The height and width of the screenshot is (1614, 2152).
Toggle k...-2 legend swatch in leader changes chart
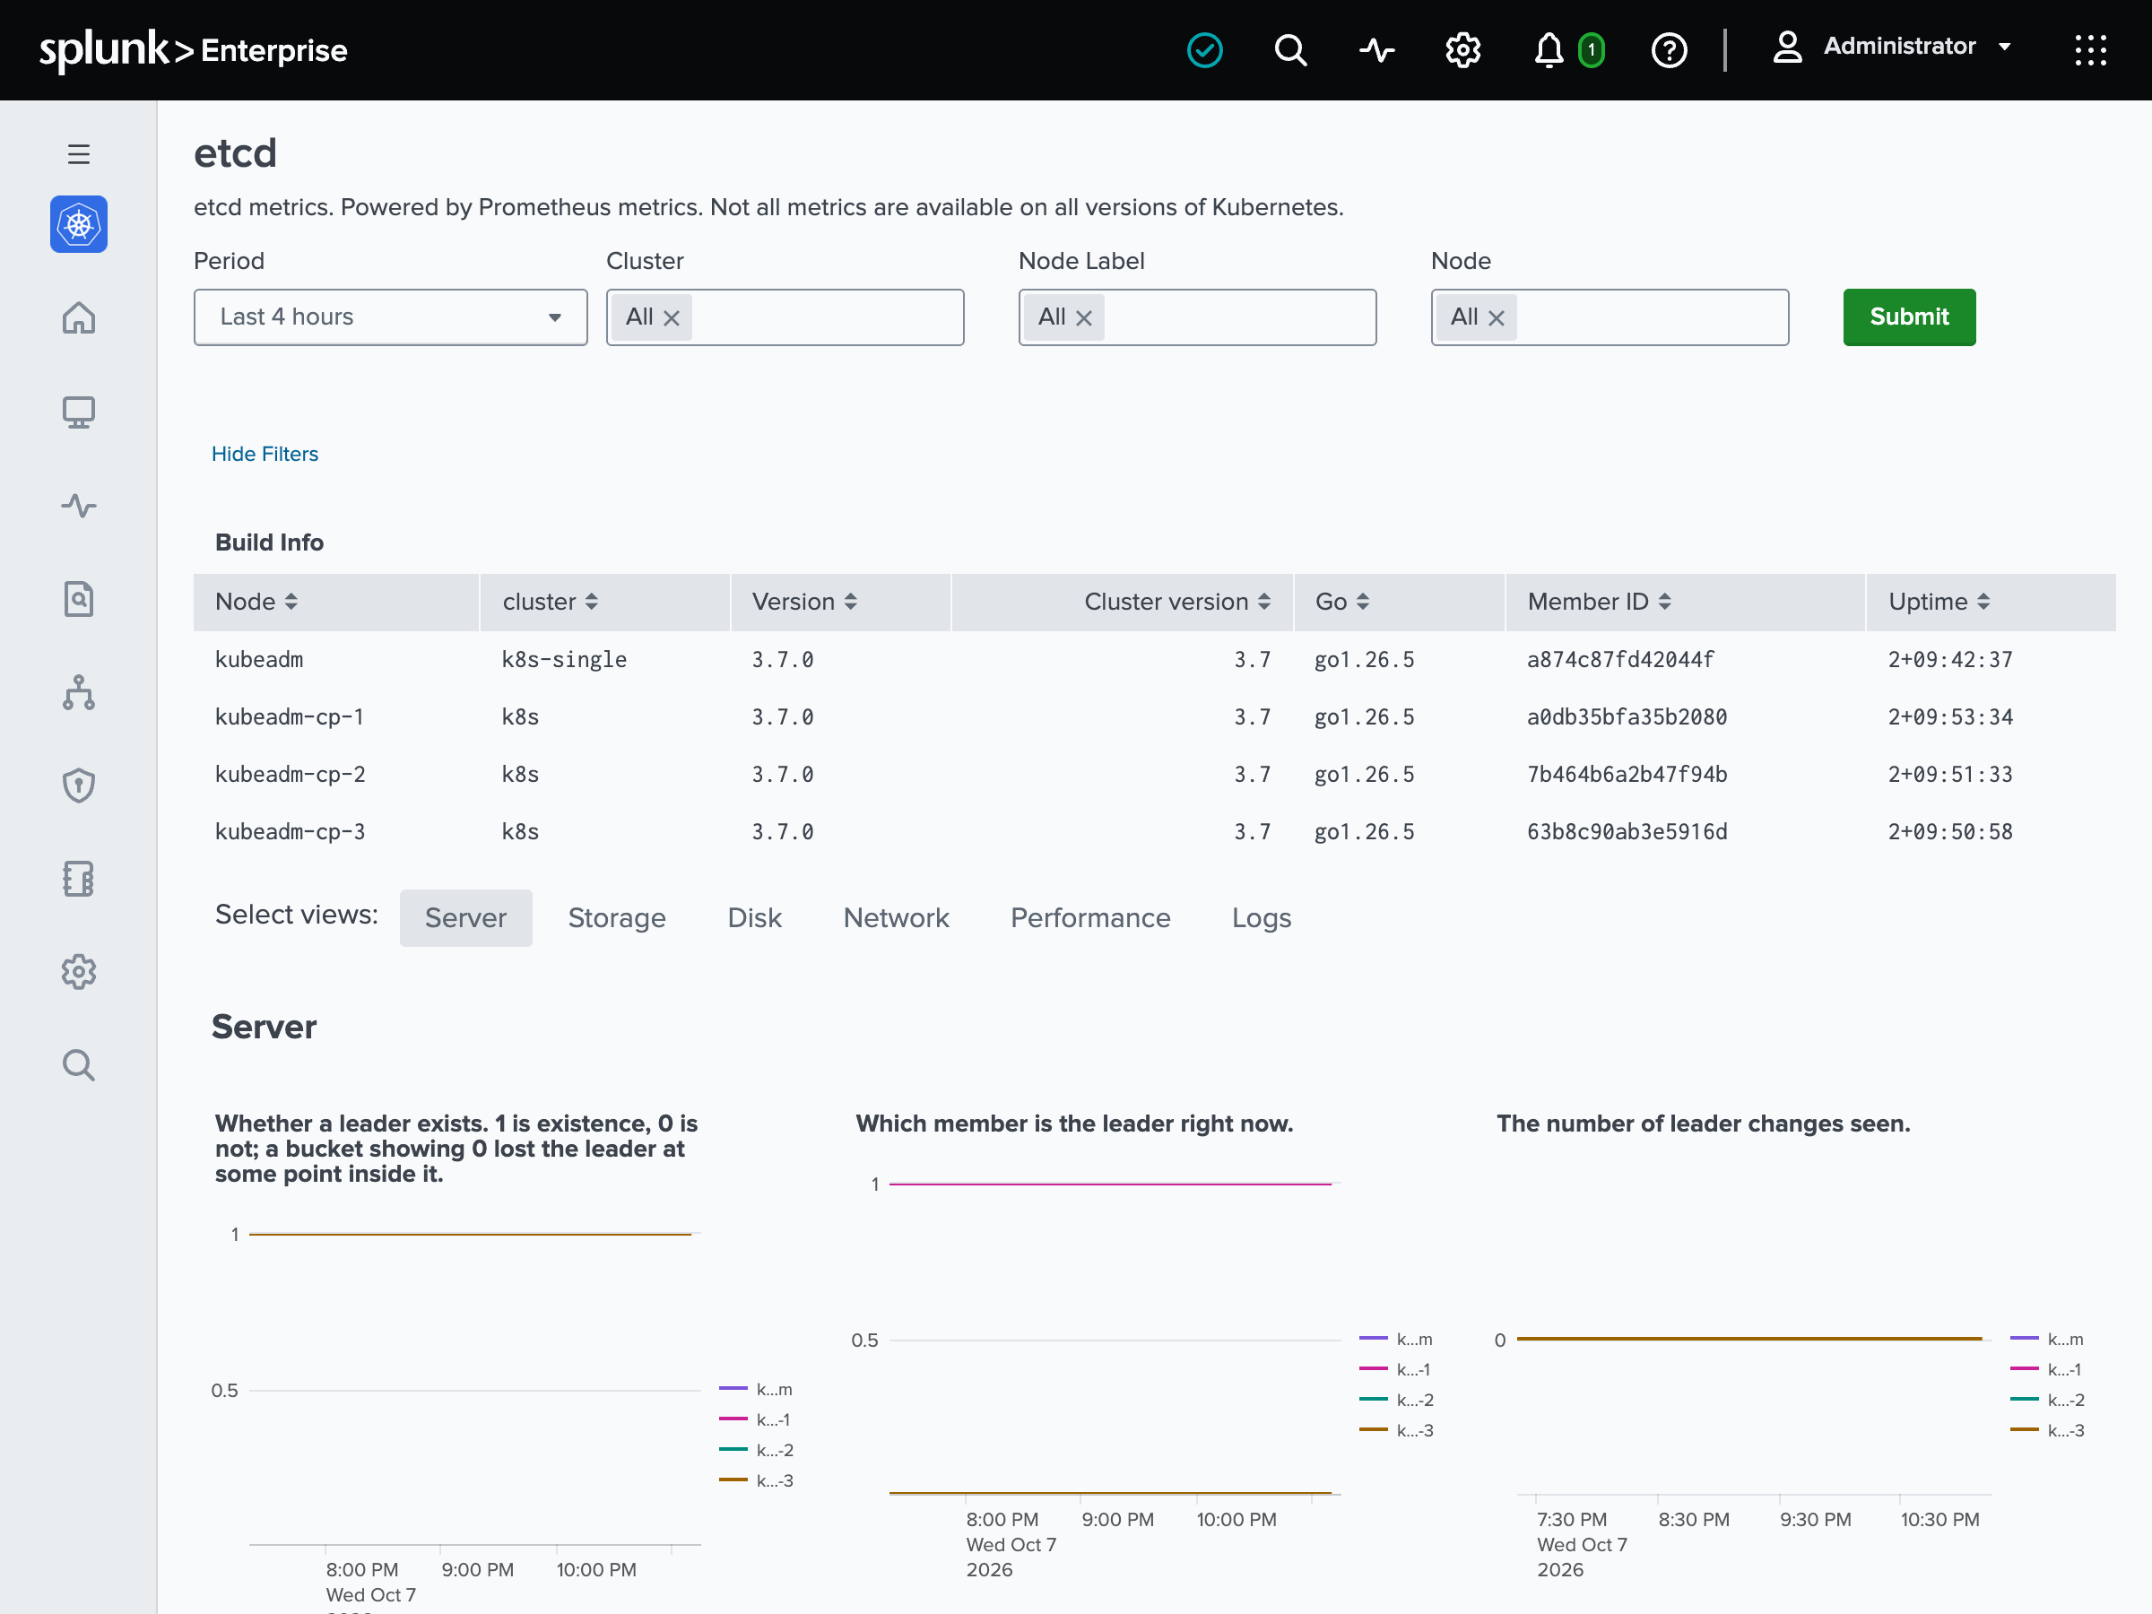[2024, 1399]
